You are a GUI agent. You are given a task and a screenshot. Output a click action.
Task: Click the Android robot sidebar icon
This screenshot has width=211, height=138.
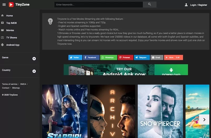click(x=2, y=45)
